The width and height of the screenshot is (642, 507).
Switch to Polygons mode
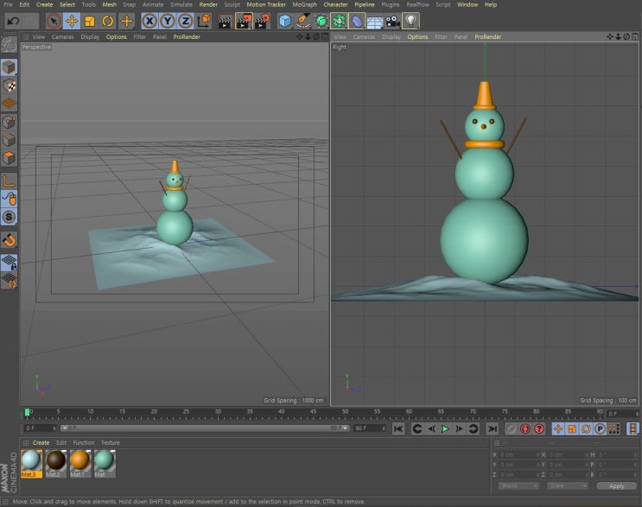tap(9, 158)
